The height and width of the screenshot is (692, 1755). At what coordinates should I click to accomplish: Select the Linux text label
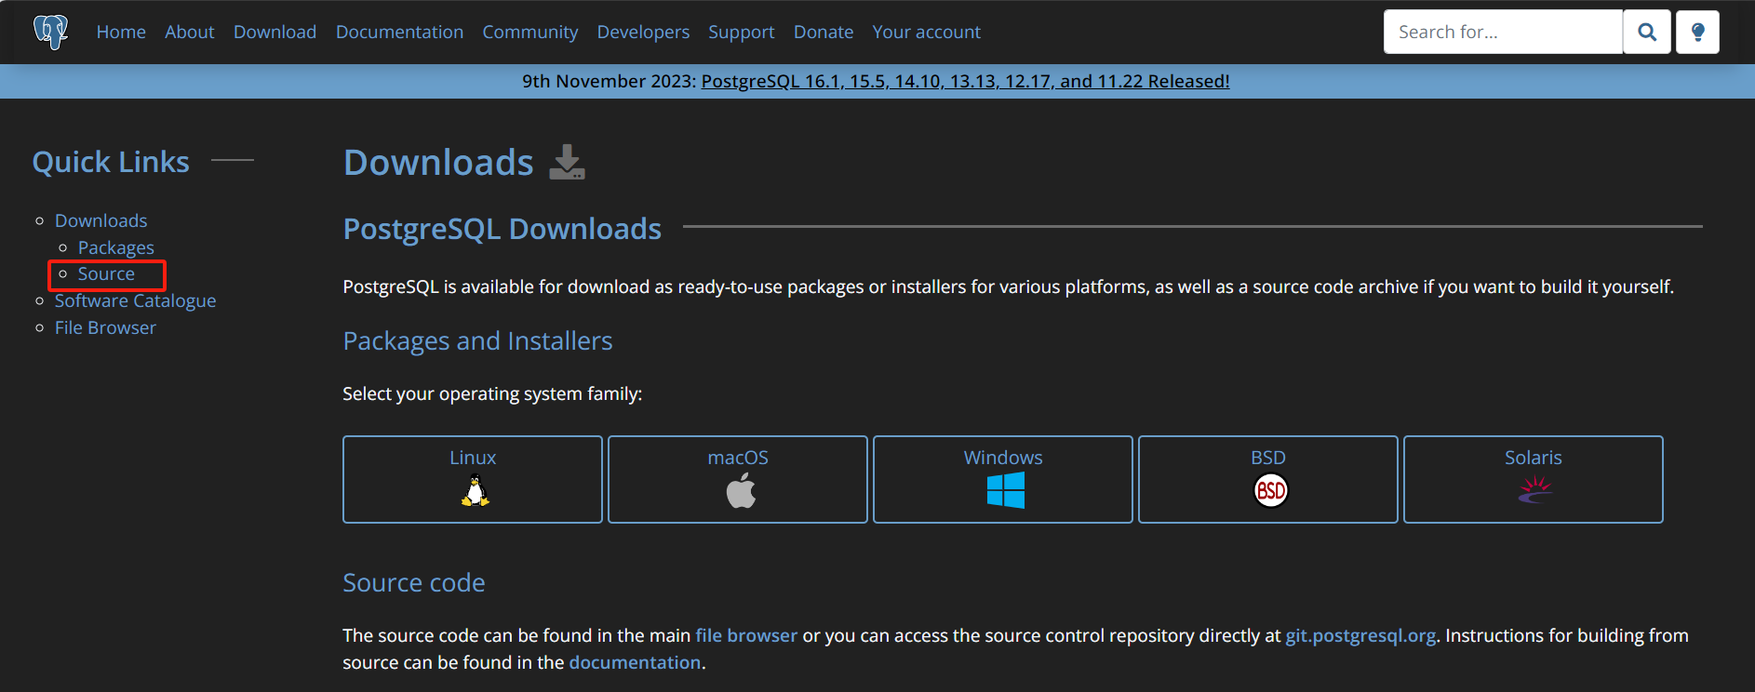(x=473, y=458)
